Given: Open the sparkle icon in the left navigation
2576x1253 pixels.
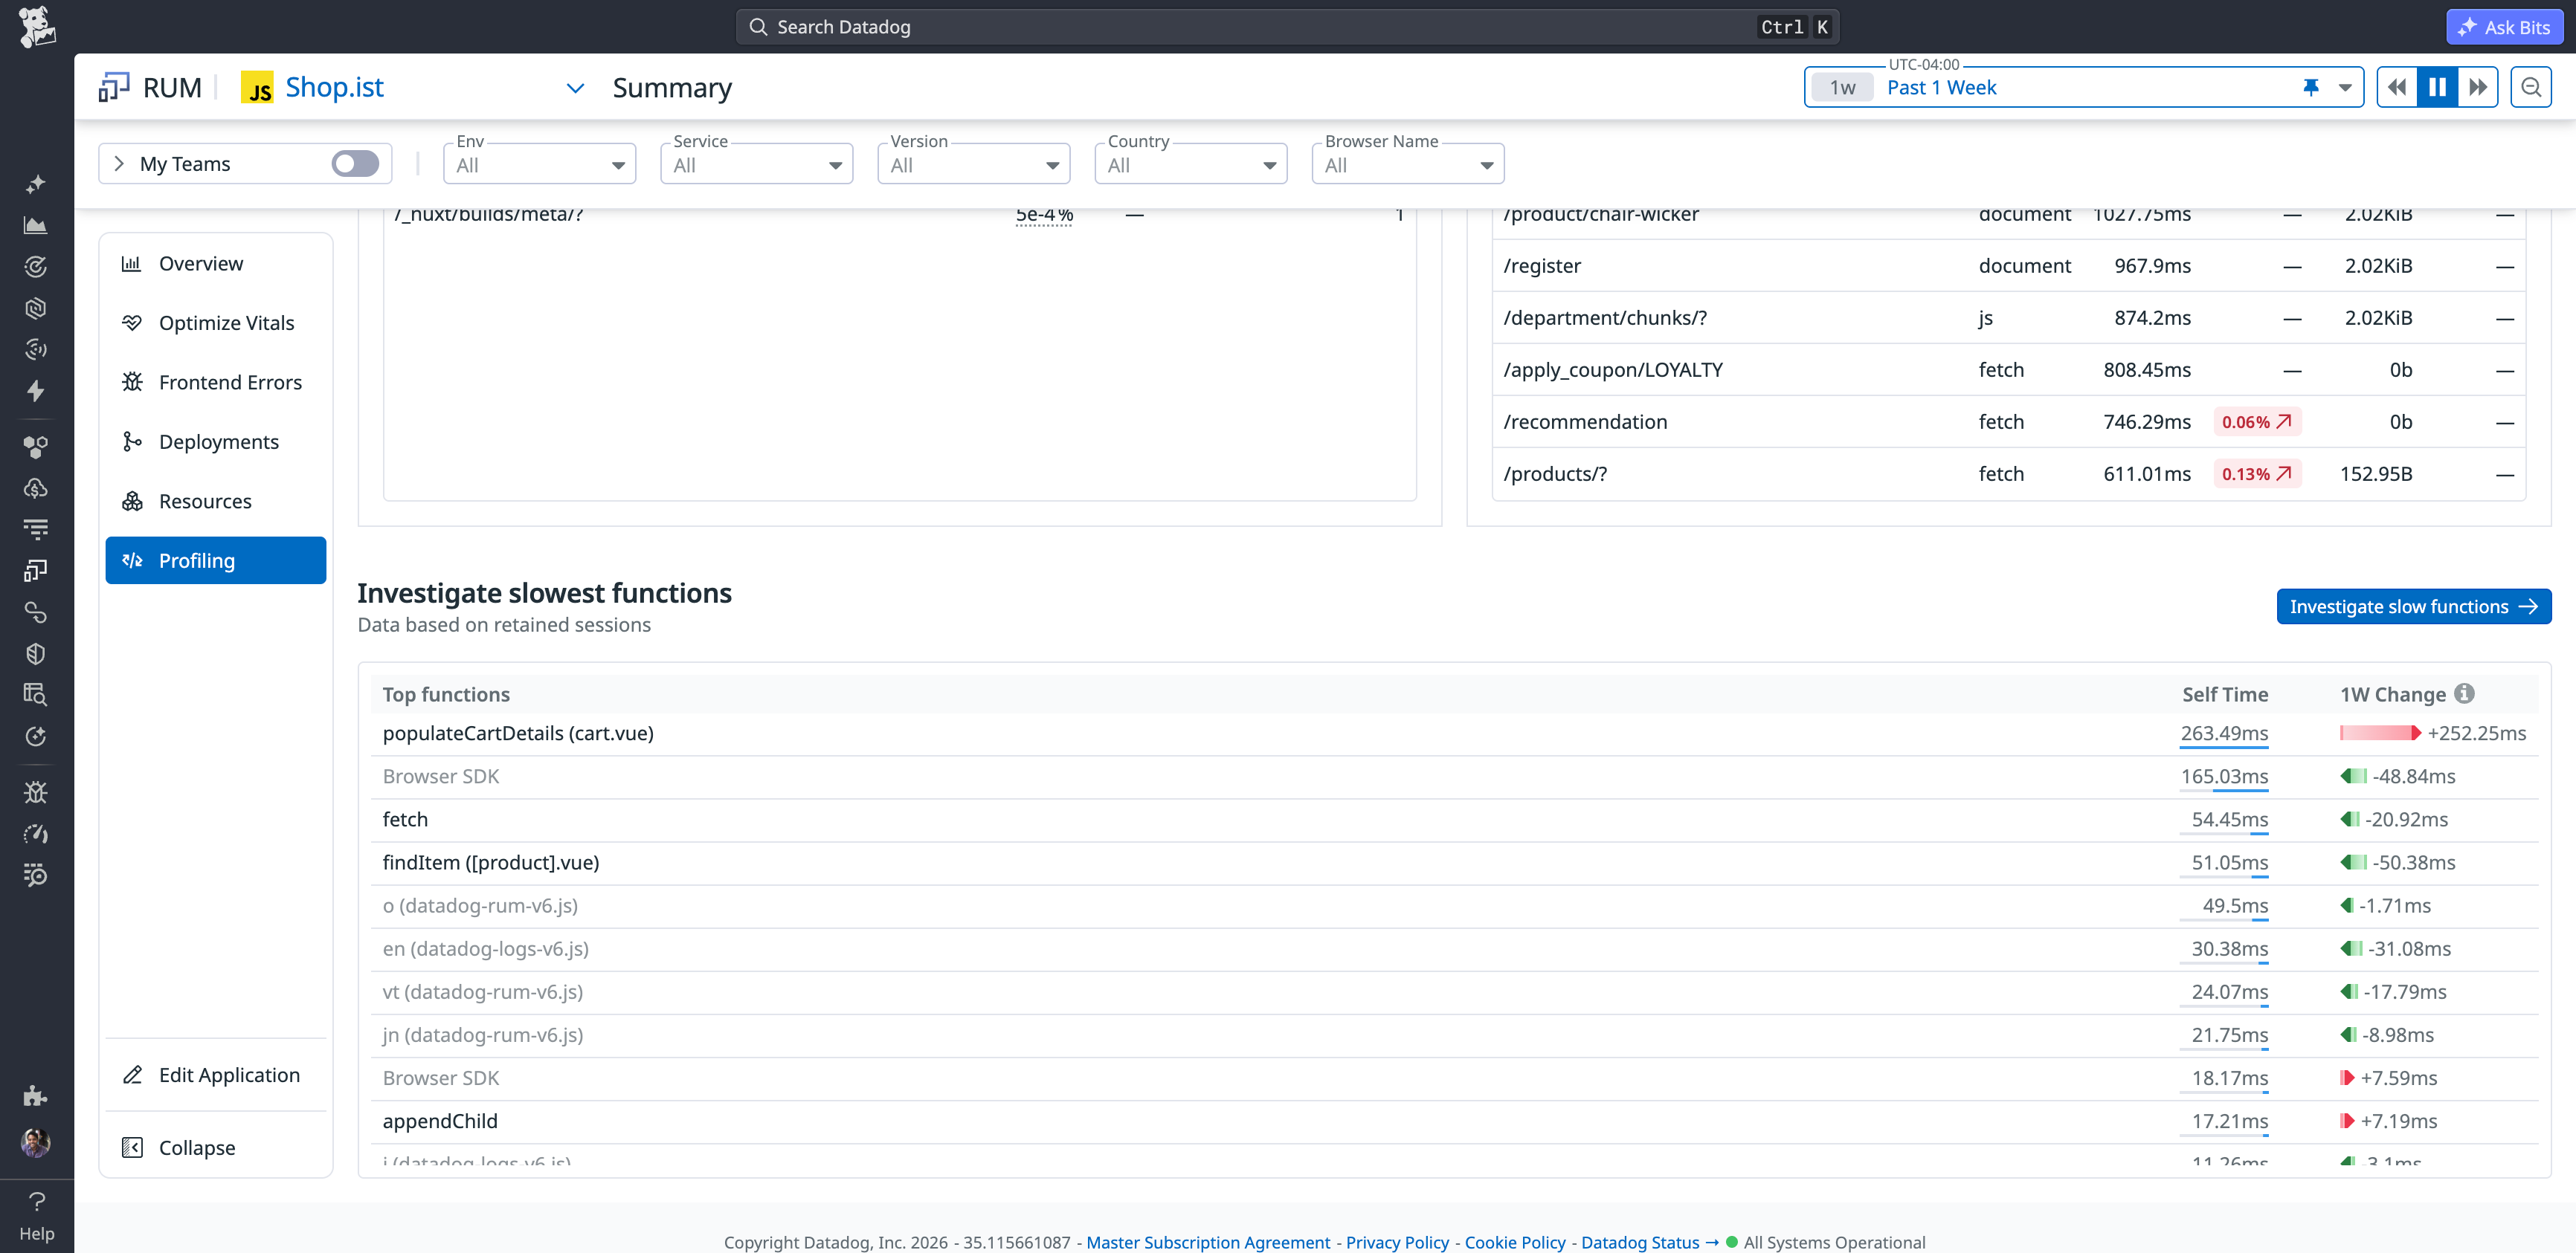Looking at the screenshot, I should tap(36, 184).
